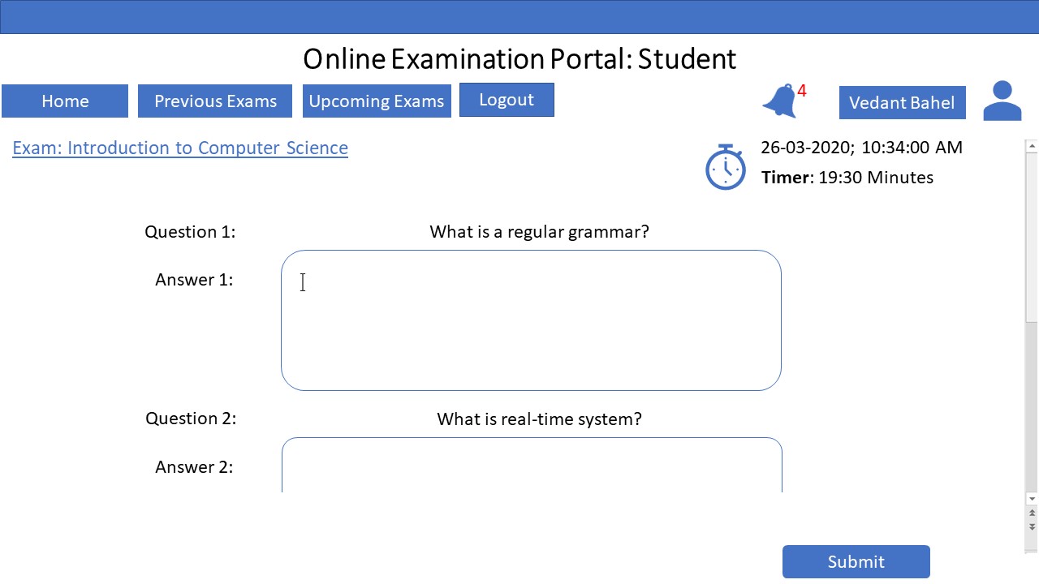Click the double up arrow below scrollbar
Screen dimensions: 1039x584
1032,513
